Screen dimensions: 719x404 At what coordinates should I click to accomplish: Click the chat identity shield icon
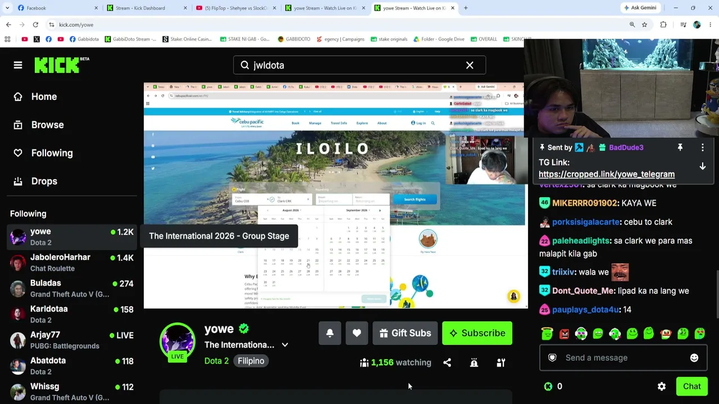(x=552, y=358)
